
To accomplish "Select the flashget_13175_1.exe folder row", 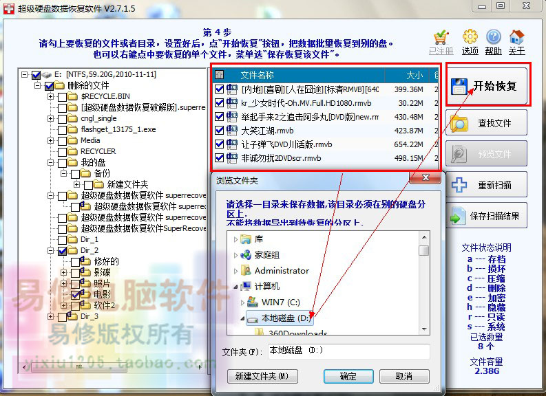I will (x=118, y=129).
